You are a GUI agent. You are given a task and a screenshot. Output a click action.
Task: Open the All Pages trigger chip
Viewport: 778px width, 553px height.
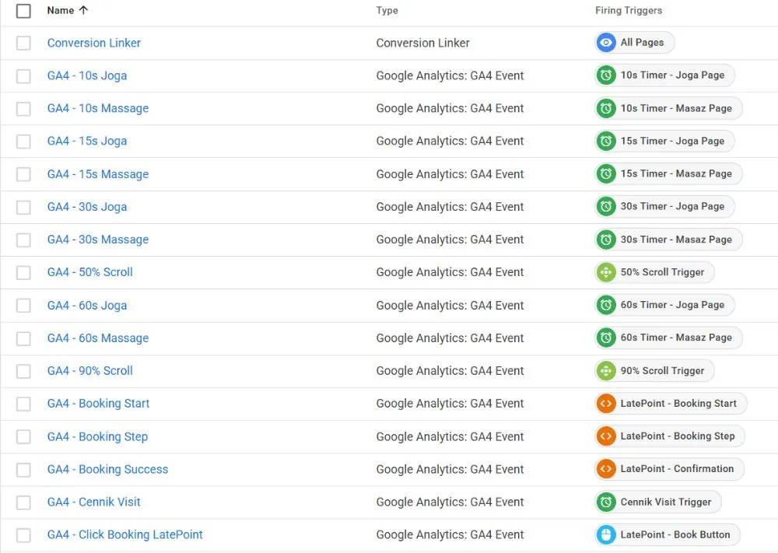click(x=635, y=43)
